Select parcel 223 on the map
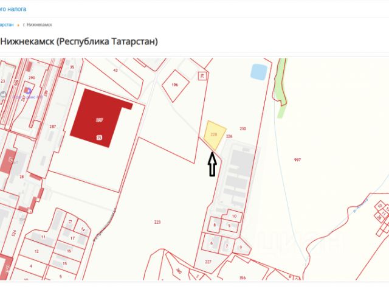This screenshot has height=292, width=389. click(157, 222)
